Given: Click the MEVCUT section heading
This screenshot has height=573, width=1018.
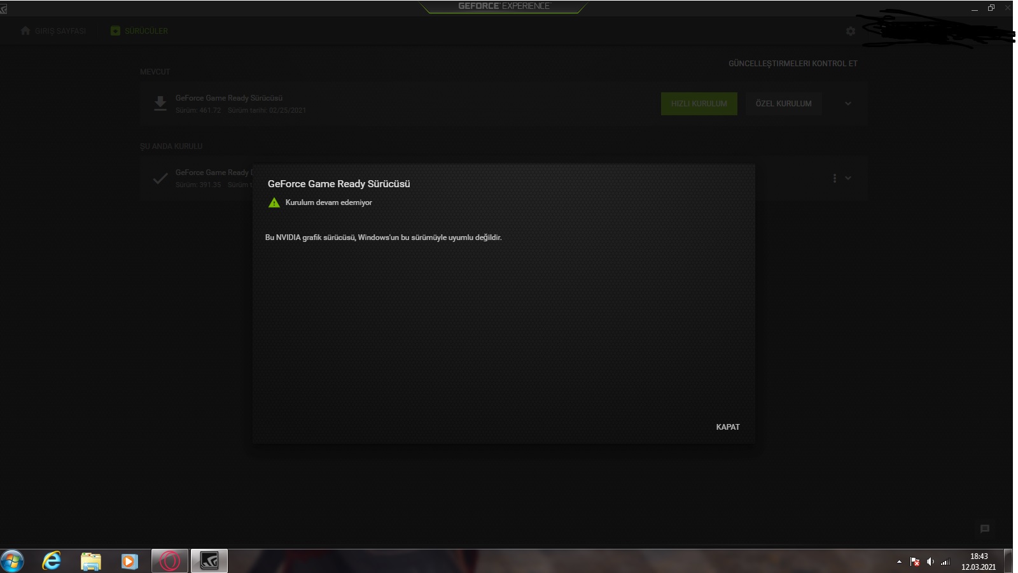Looking at the screenshot, I should [155, 72].
